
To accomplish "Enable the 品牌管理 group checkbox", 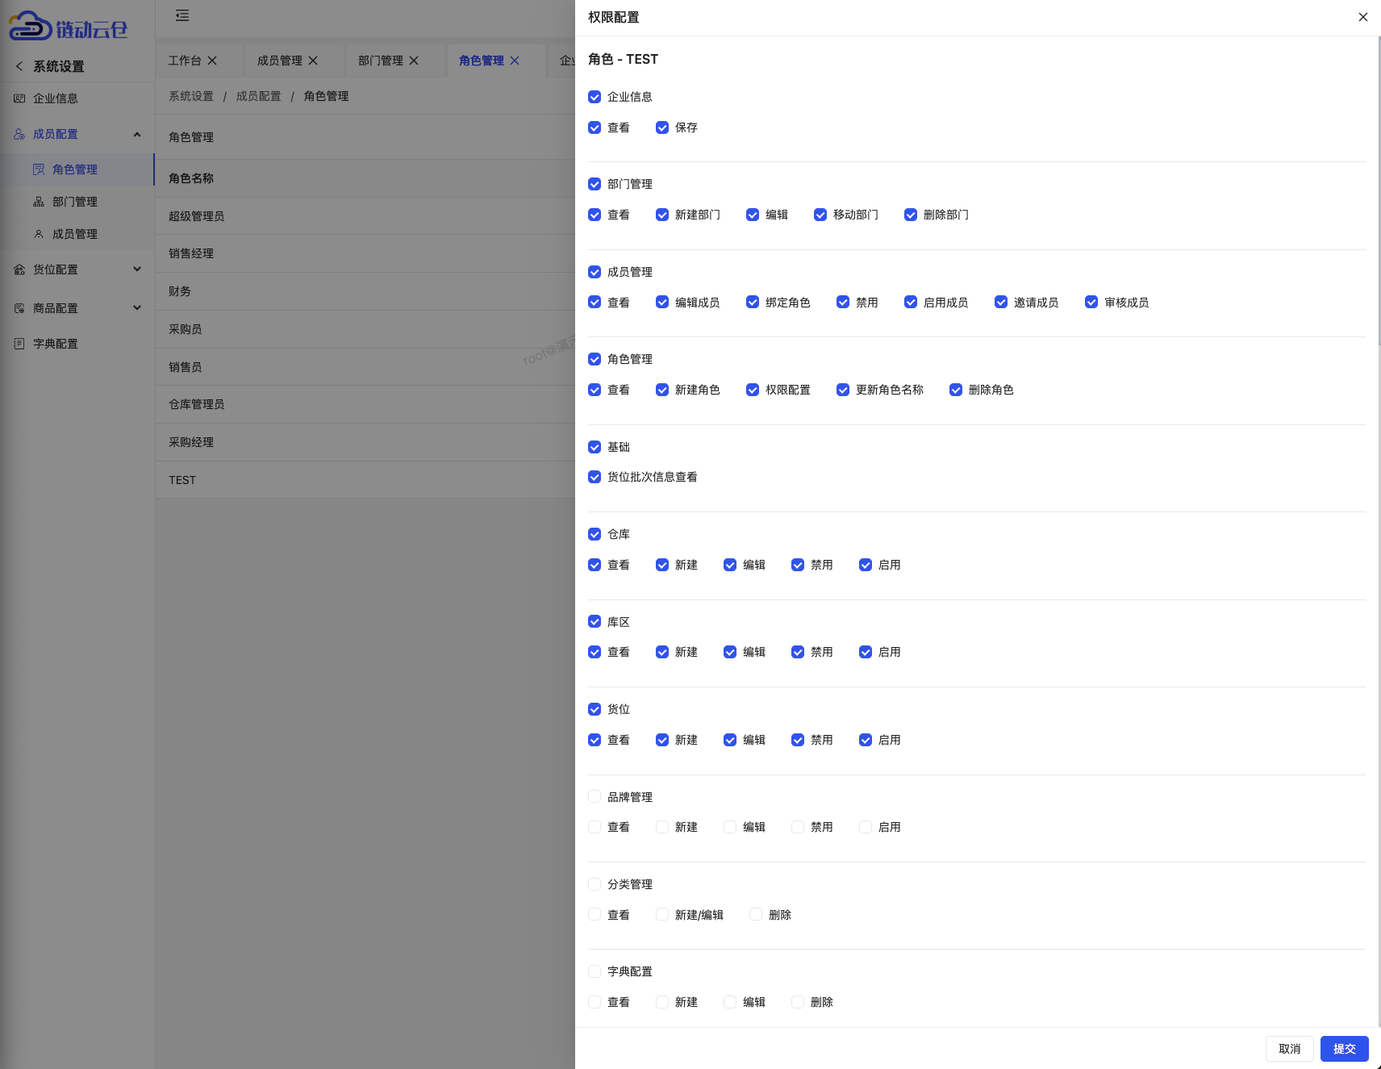I will [595, 797].
